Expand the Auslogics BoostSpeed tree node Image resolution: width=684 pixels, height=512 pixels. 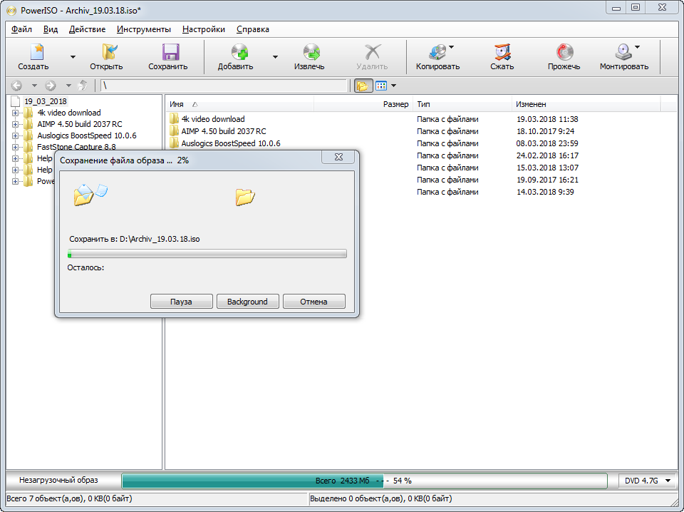(15, 135)
